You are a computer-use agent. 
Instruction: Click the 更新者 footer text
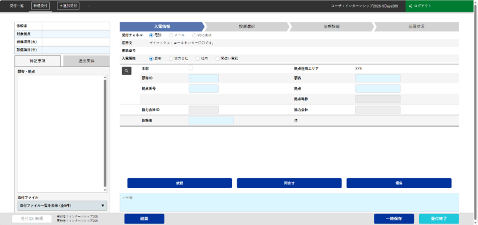pyautogui.click(x=77, y=221)
